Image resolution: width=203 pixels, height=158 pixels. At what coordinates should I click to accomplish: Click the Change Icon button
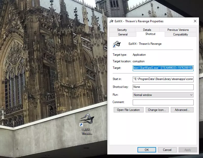coord(157,110)
